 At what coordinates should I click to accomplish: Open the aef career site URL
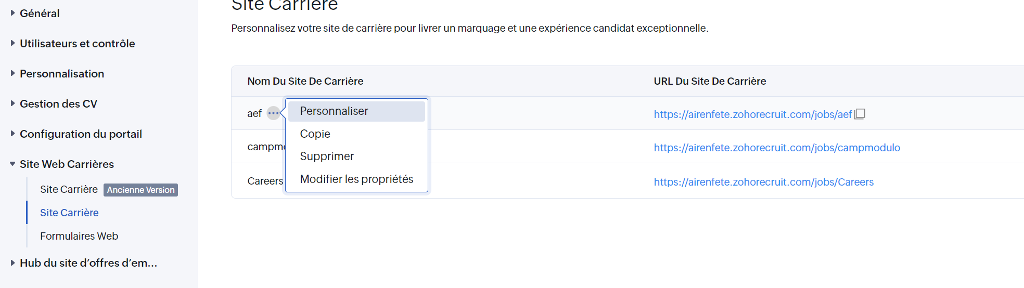[x=752, y=114]
